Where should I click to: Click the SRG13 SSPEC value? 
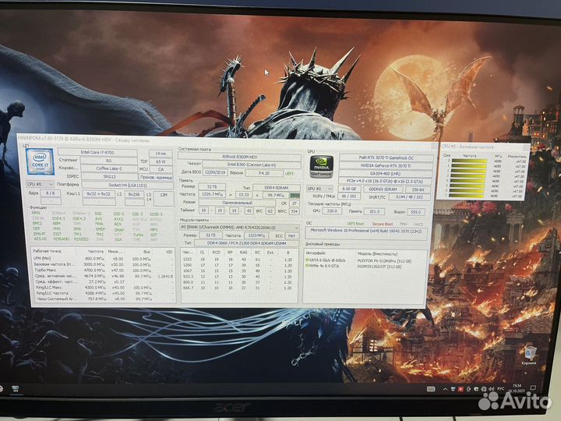[109, 176]
